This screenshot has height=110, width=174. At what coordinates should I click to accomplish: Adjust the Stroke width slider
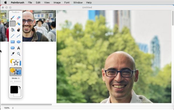[15, 82]
